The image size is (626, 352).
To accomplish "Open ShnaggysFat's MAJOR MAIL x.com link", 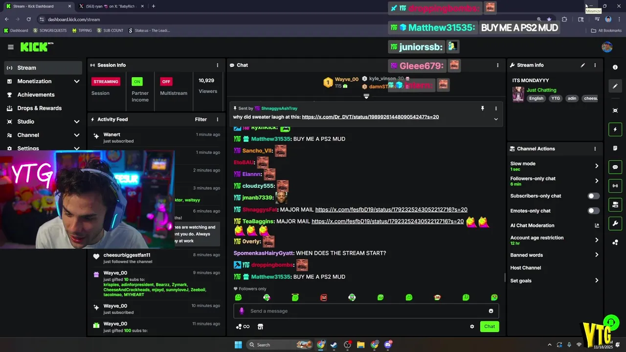I will (x=391, y=210).
